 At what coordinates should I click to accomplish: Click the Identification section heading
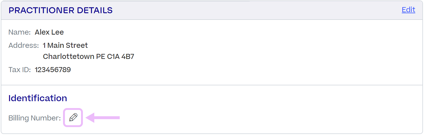(38, 98)
